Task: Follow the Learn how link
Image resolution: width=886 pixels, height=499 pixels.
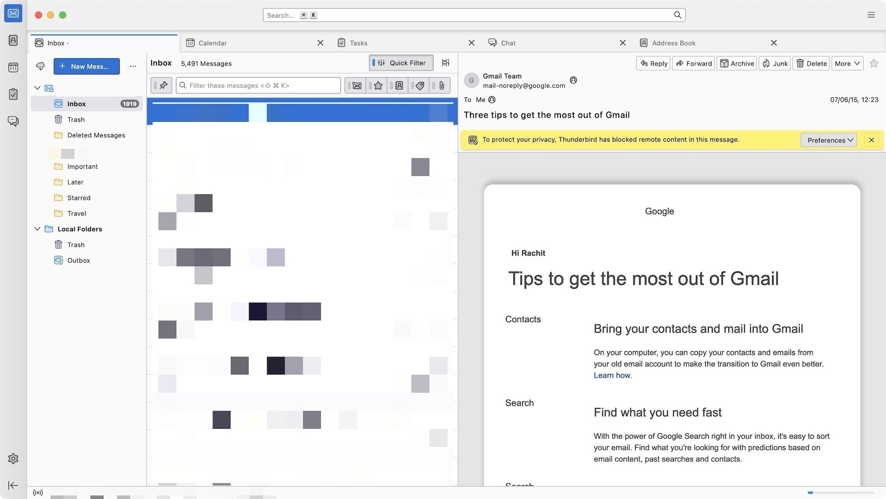Action: pos(612,375)
